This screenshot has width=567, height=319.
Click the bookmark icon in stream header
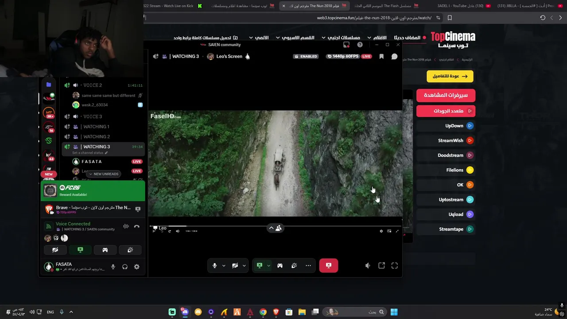tap(381, 56)
